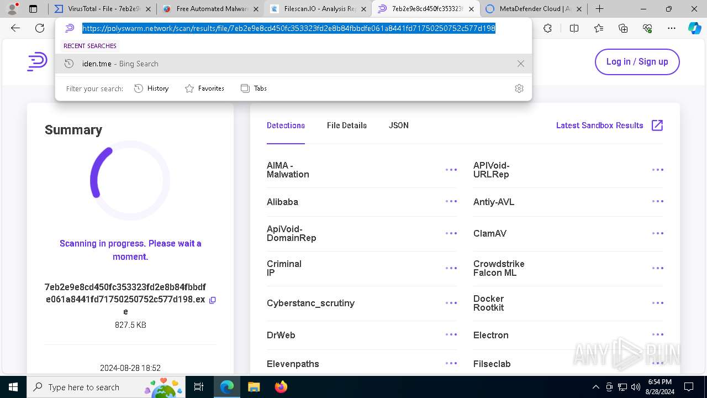Image resolution: width=707 pixels, height=398 pixels.
Task: Close the PolySwarm results tab
Action: [472, 9]
